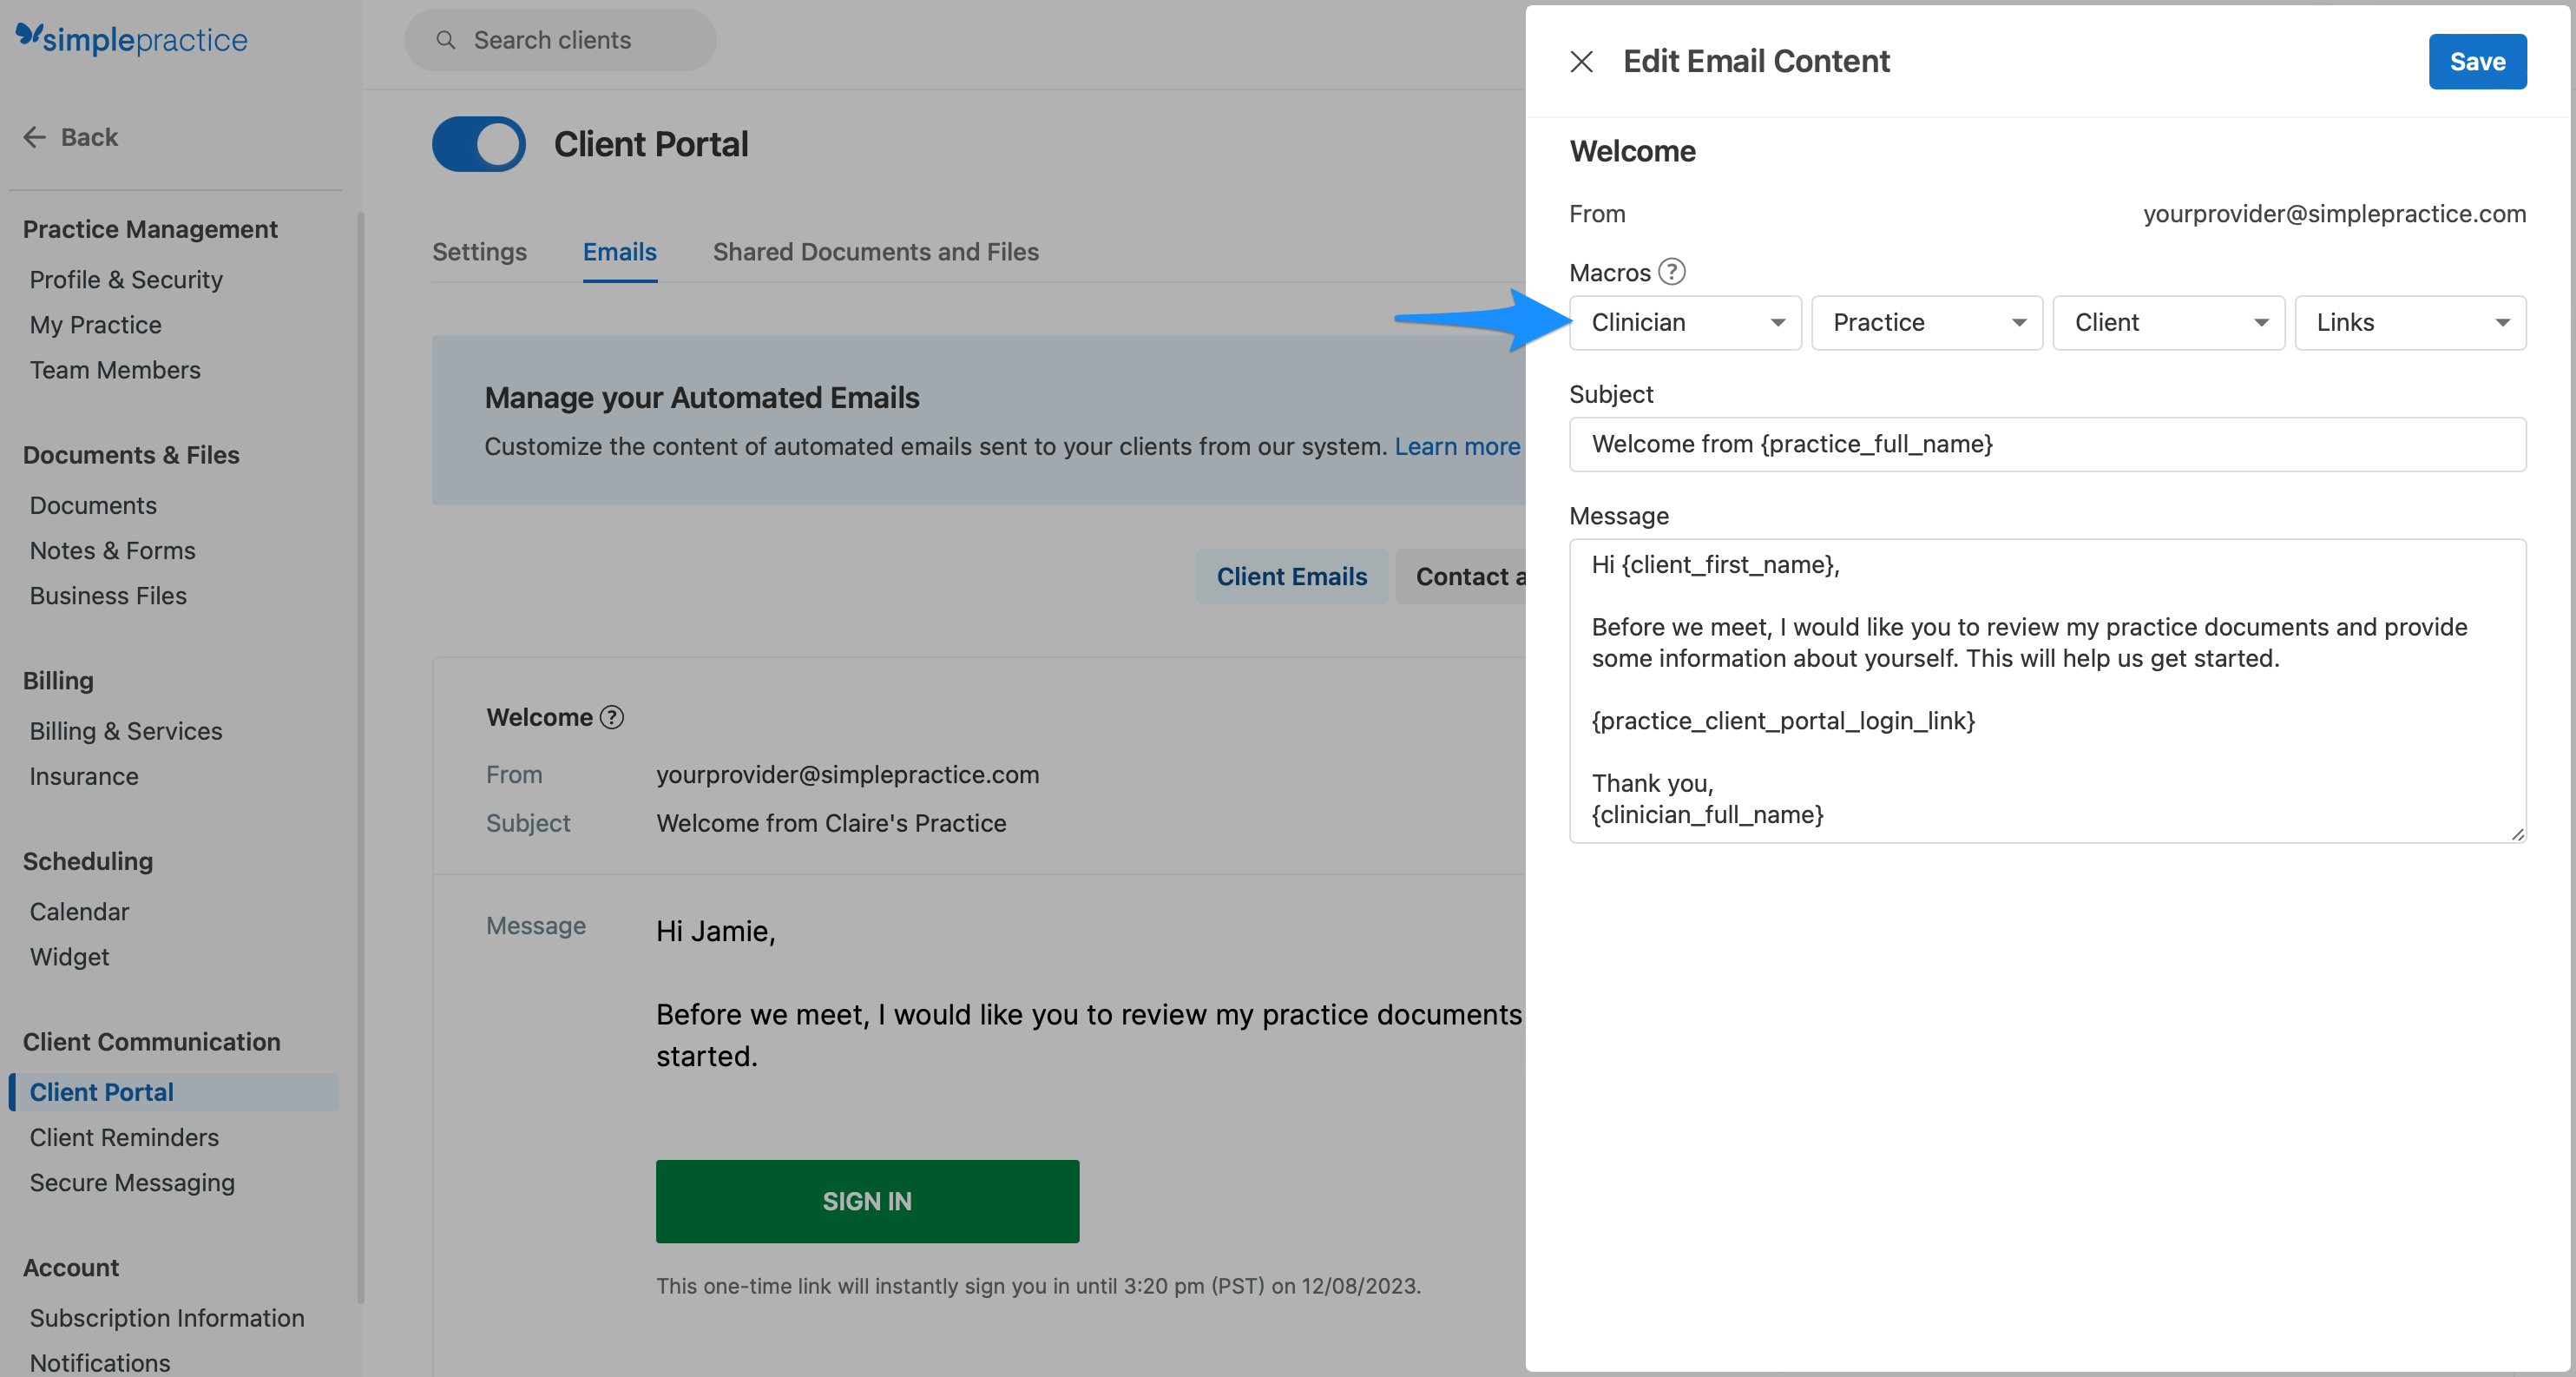The width and height of the screenshot is (2576, 1377).
Task: Open the Learn more link
Action: (x=1457, y=446)
